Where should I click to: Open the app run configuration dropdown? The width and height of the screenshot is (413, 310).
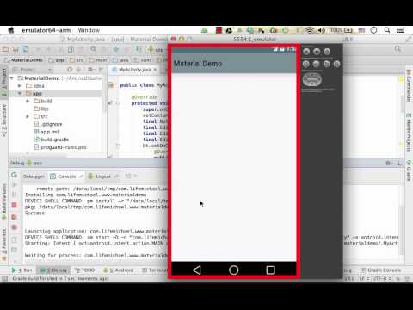[157, 49]
